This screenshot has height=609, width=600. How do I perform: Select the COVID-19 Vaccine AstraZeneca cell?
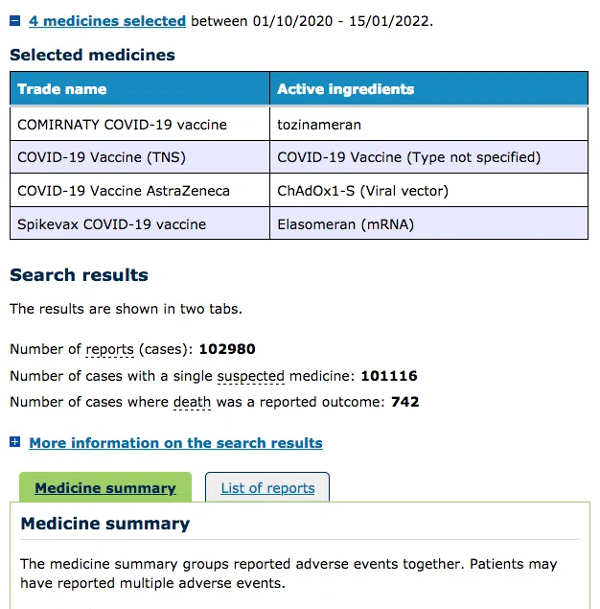click(140, 191)
